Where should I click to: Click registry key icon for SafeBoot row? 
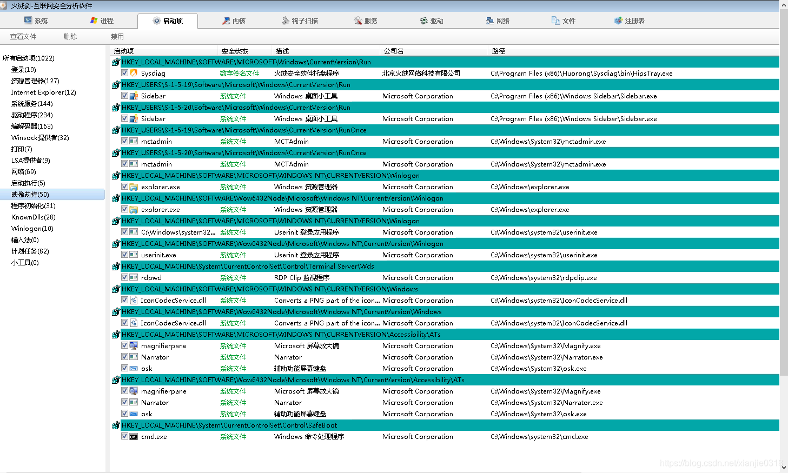pos(116,425)
